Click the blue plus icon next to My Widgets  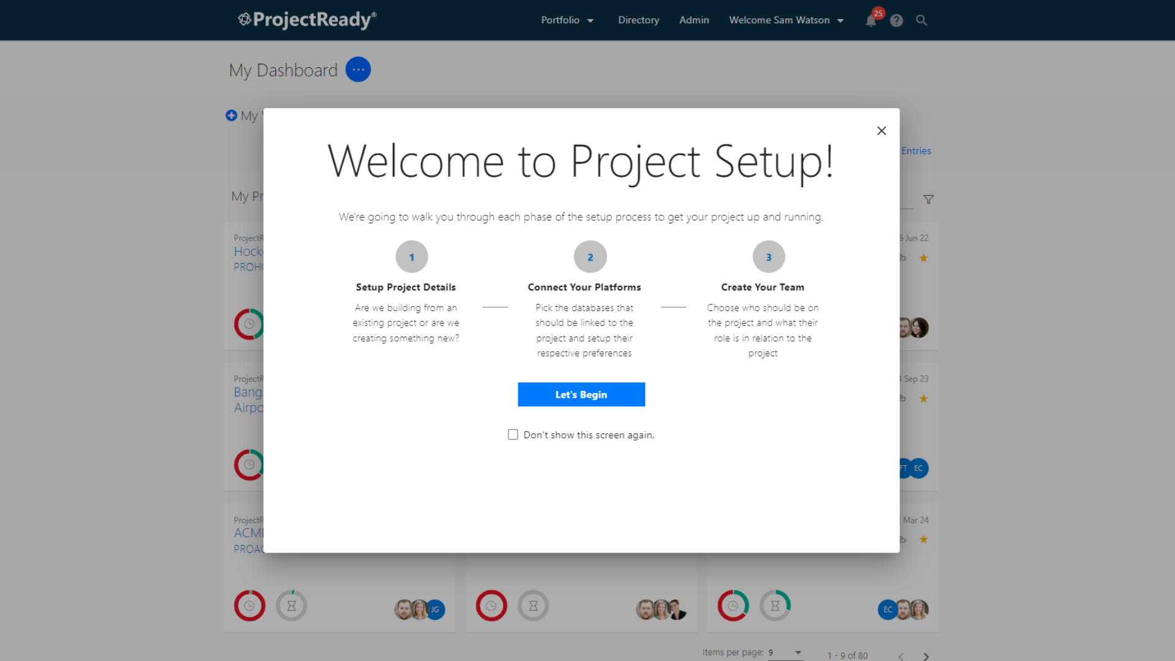click(x=231, y=115)
